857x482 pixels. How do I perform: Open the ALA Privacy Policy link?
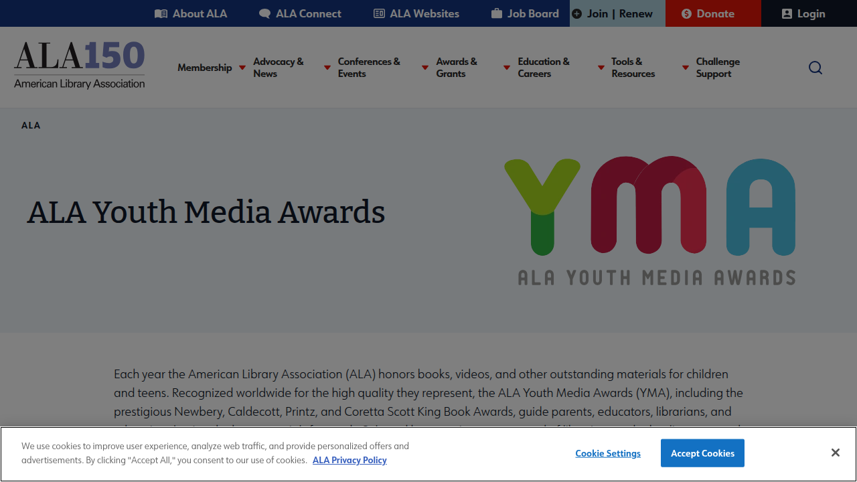point(349,460)
